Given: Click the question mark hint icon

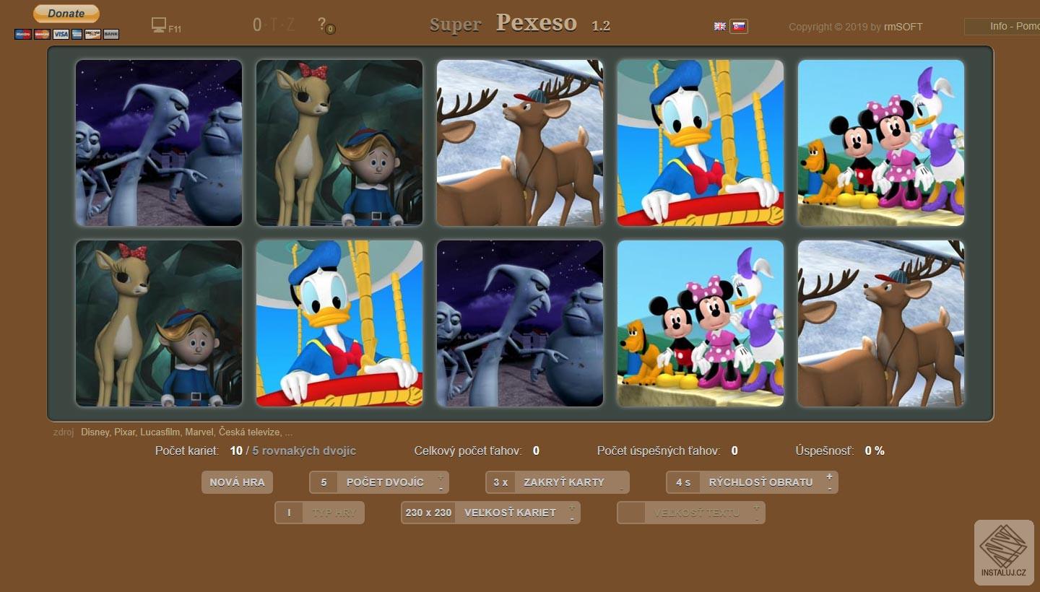Looking at the screenshot, I should [x=326, y=25].
